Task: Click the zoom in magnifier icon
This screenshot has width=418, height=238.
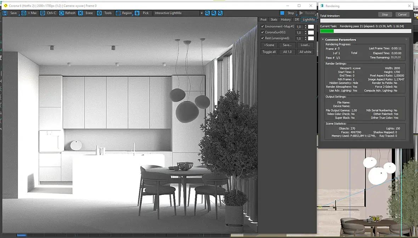Action: coord(207,13)
